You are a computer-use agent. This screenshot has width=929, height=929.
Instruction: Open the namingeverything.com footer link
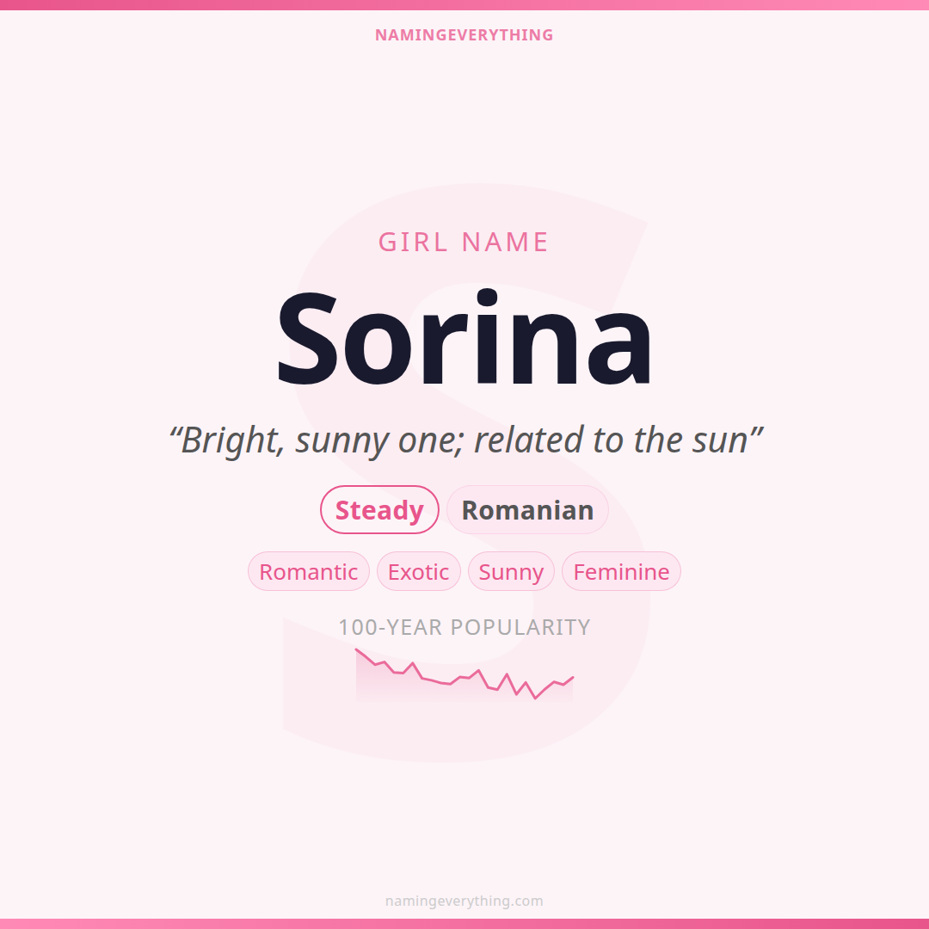[x=464, y=901]
